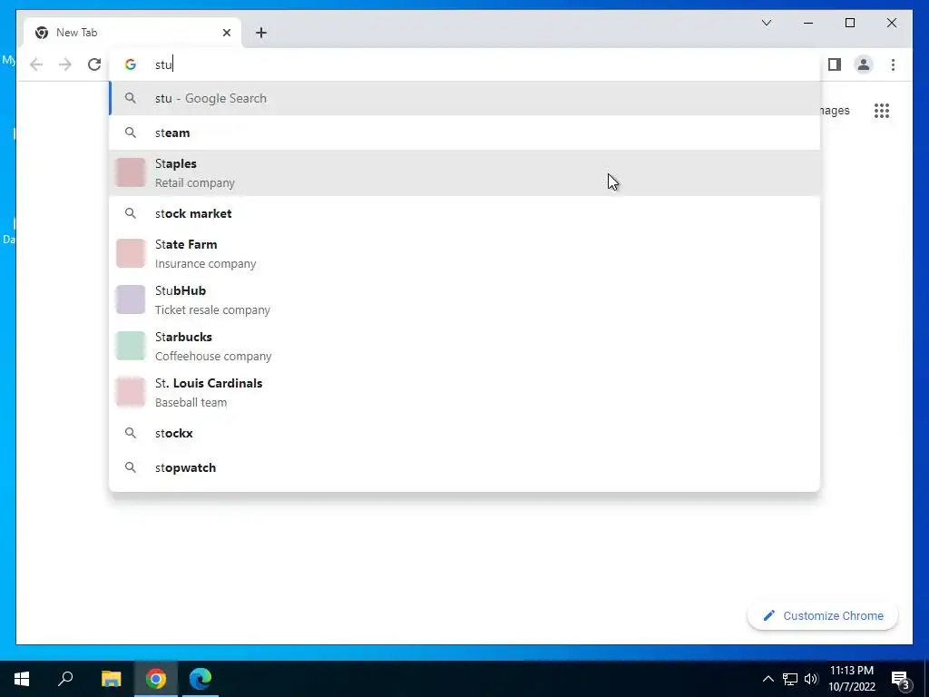The image size is (929, 697).
Task: Open the notification center icon
Action: click(901, 679)
